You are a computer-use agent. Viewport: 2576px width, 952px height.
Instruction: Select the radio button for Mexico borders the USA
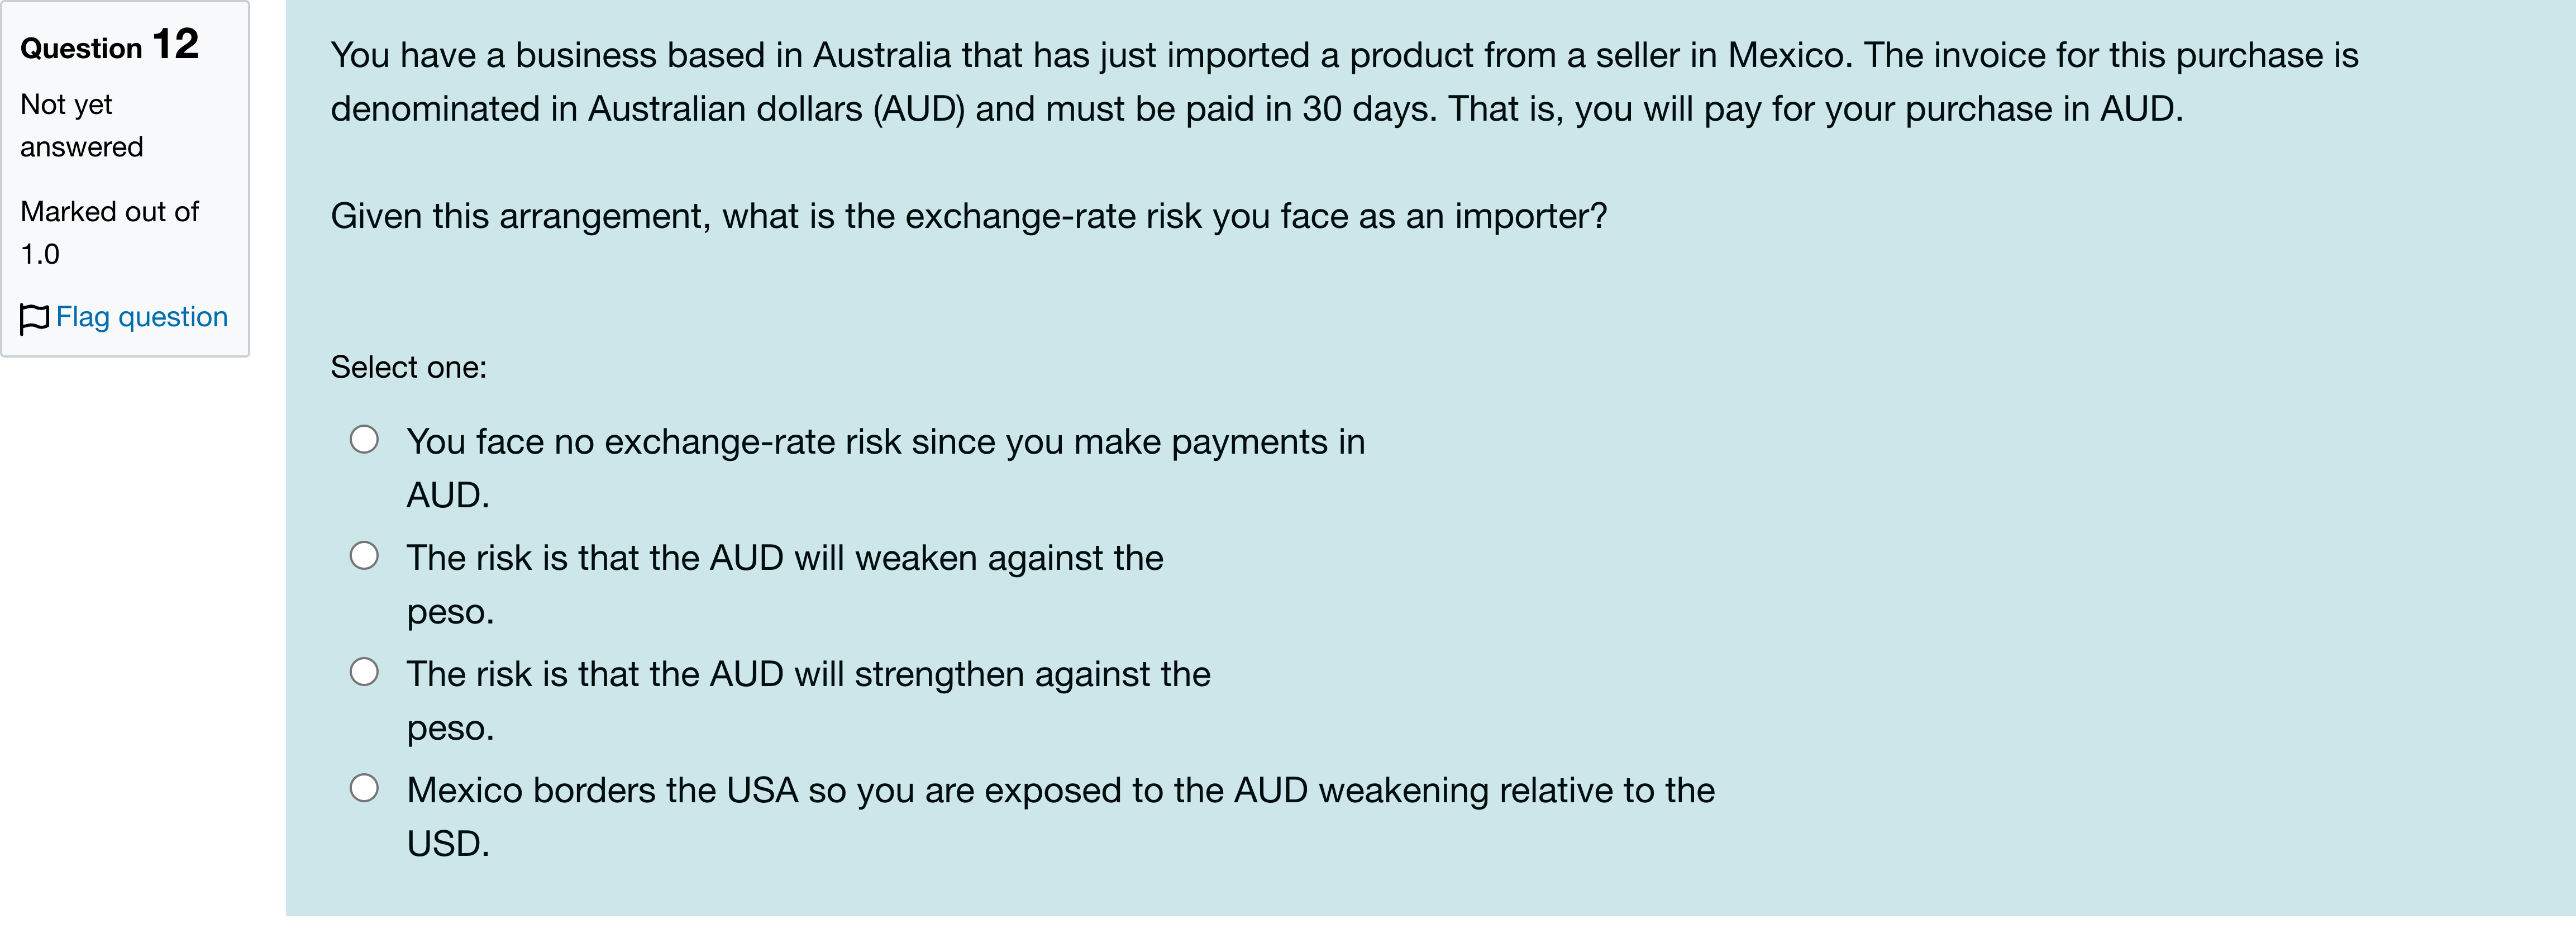coord(364,788)
